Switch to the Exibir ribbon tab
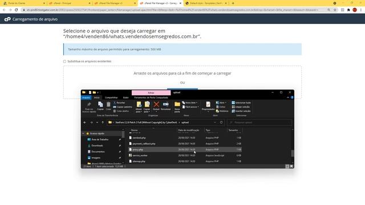The image size is (365, 205). pyautogui.click(x=125, y=97)
